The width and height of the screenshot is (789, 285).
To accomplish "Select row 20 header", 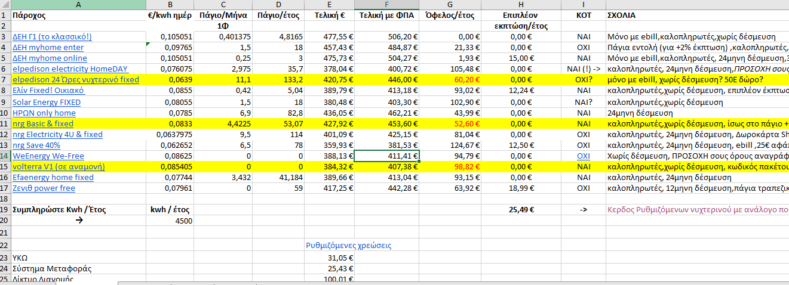I will [x=5, y=221].
